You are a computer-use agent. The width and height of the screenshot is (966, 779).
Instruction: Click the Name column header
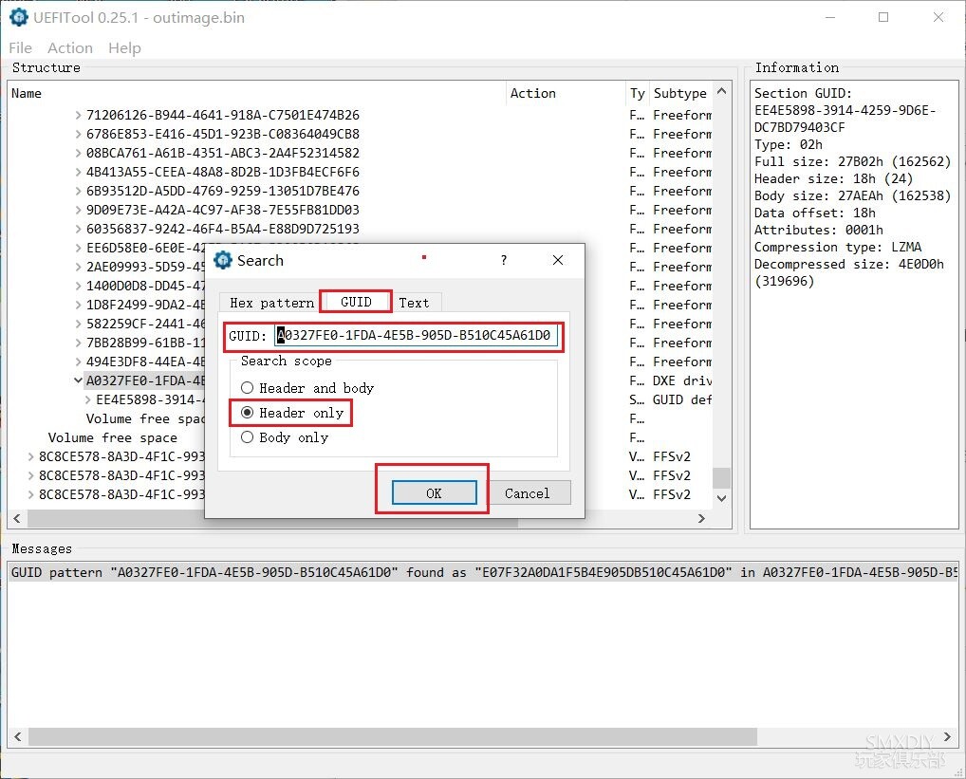point(256,93)
